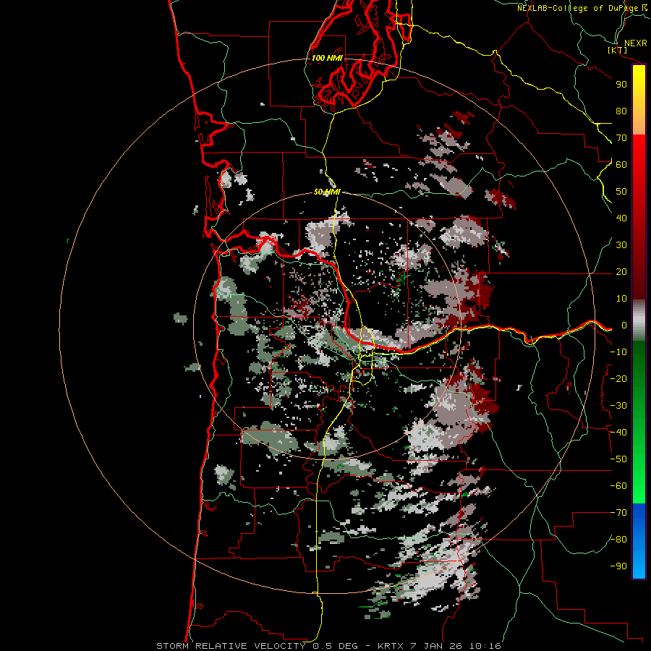This screenshot has height=651, width=651.
Task: Click the -70 value on velocity scale
Action: click(618, 513)
